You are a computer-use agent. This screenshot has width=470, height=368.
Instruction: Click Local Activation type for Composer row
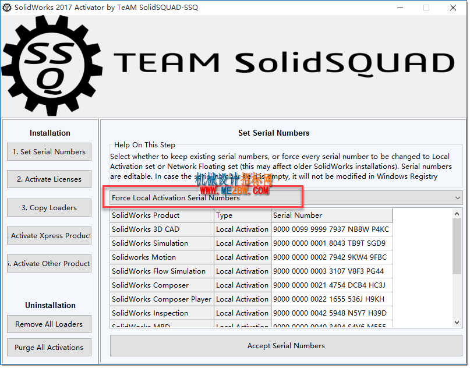point(242,285)
